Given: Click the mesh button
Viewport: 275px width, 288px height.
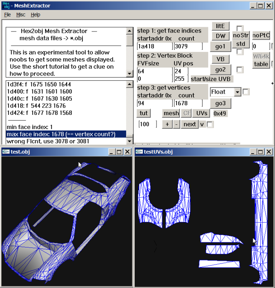Looking at the screenshot, I should pos(171,113).
